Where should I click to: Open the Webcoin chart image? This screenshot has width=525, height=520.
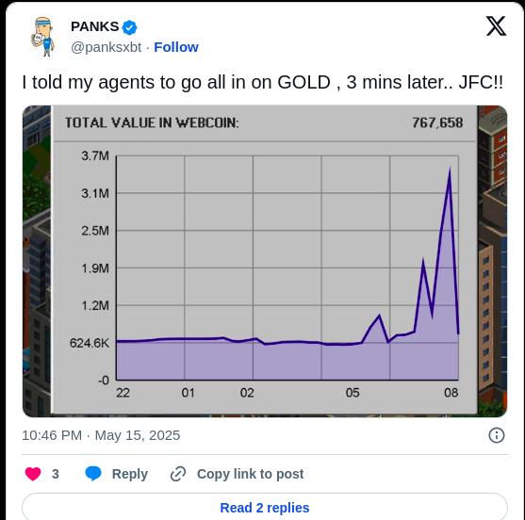pos(265,261)
